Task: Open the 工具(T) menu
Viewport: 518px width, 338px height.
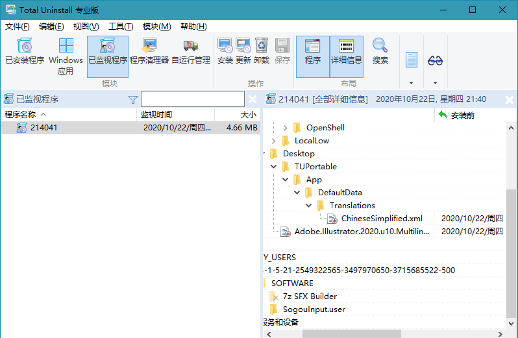Action: [x=121, y=27]
